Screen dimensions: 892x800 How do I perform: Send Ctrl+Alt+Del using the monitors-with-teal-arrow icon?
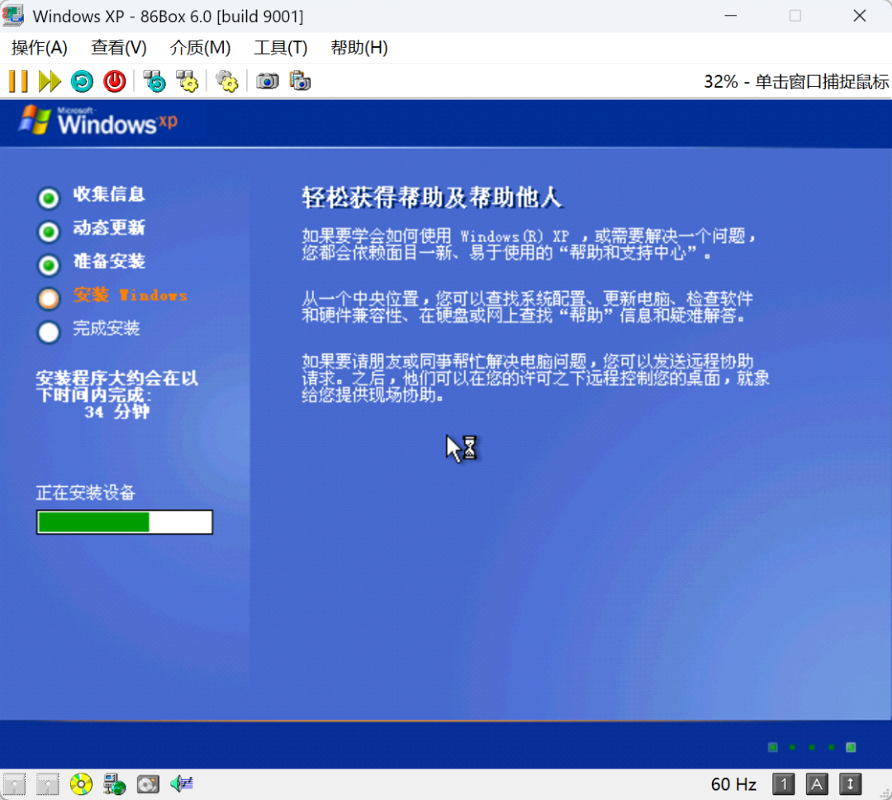pyautogui.click(x=154, y=82)
